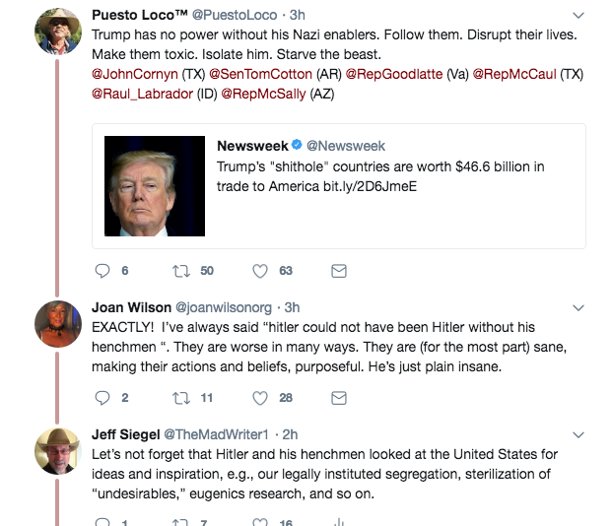Open @RepGoodlatte mention link
Viewport: 612px width, 526px height.
tap(394, 74)
